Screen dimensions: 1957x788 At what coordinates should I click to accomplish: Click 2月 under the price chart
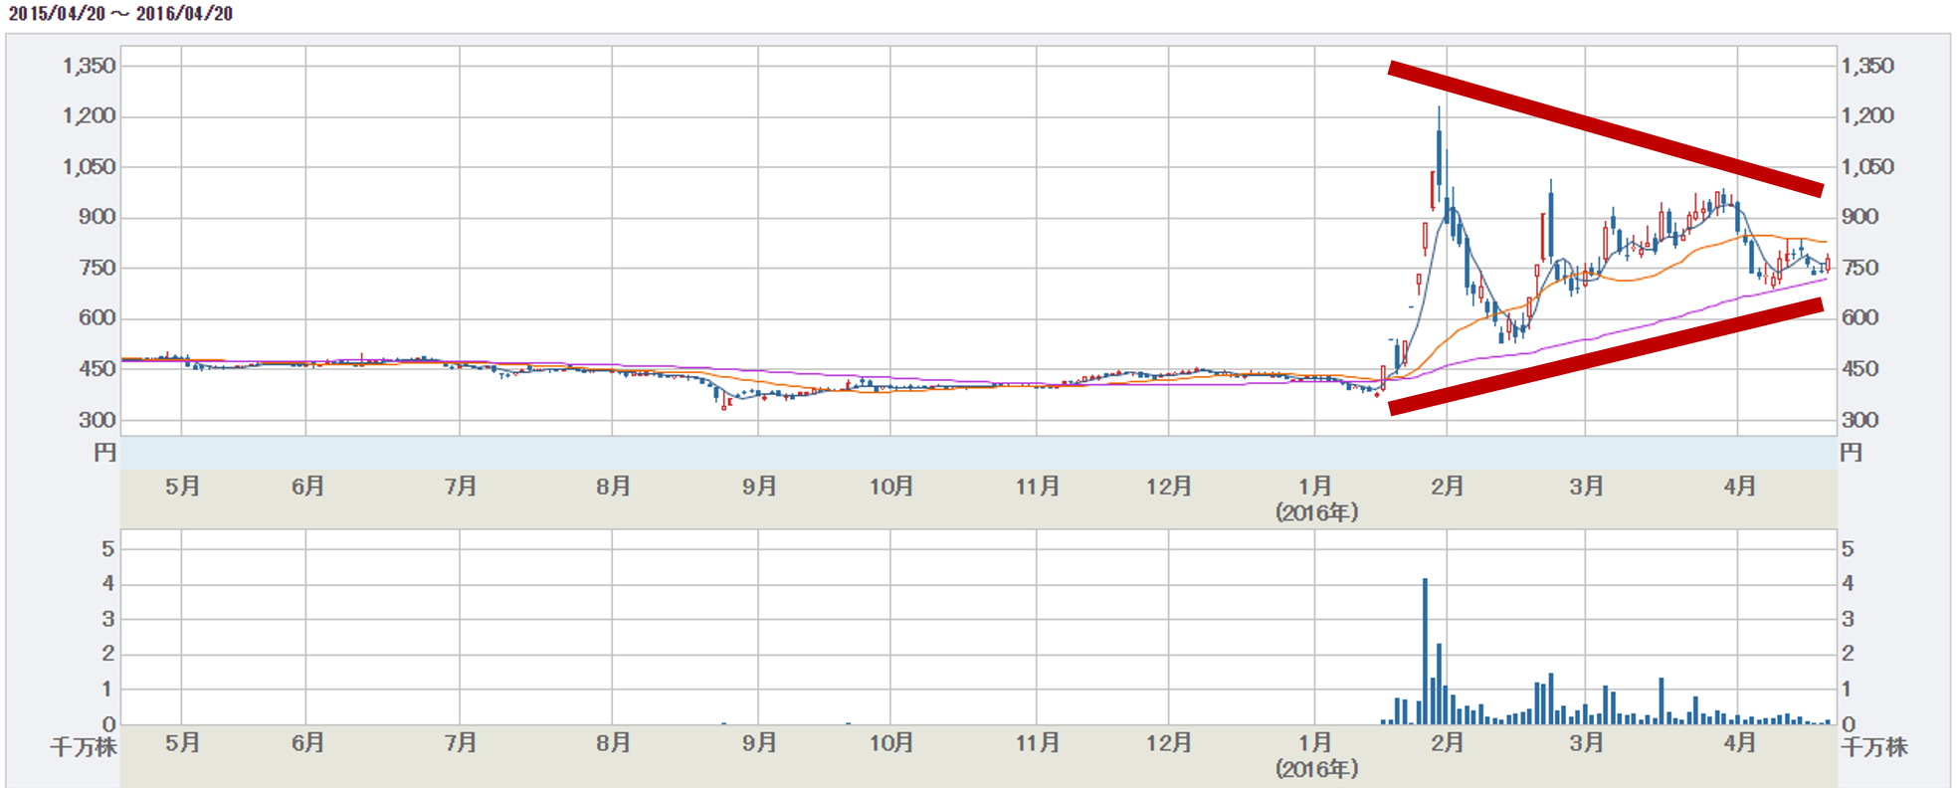point(1447,487)
